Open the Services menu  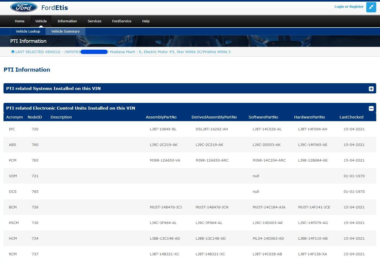(x=94, y=21)
